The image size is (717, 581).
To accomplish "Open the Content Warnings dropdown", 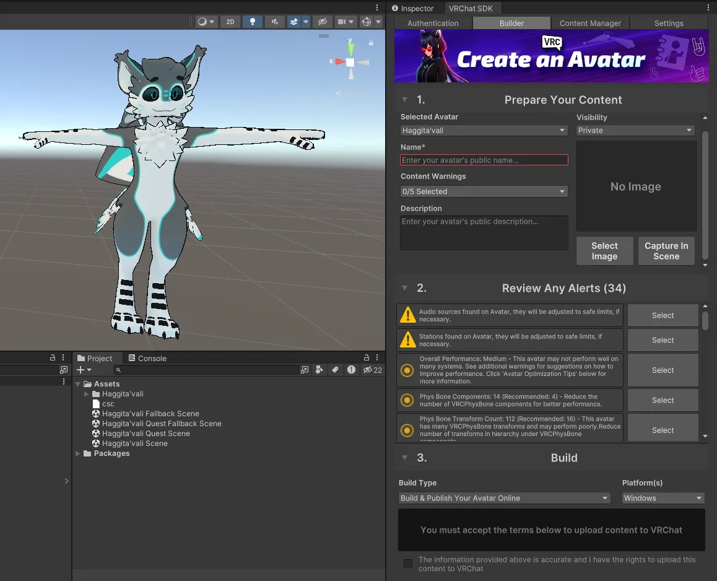I will (x=484, y=191).
